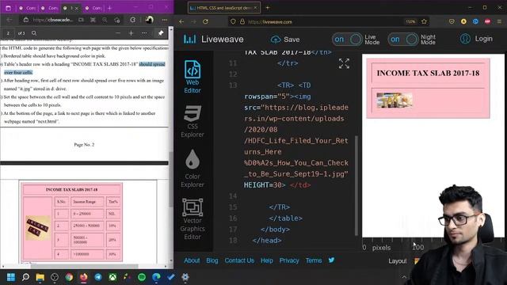Launch Spotify from the taskbar
This screenshot has width=507, height=285.
click(x=142, y=277)
